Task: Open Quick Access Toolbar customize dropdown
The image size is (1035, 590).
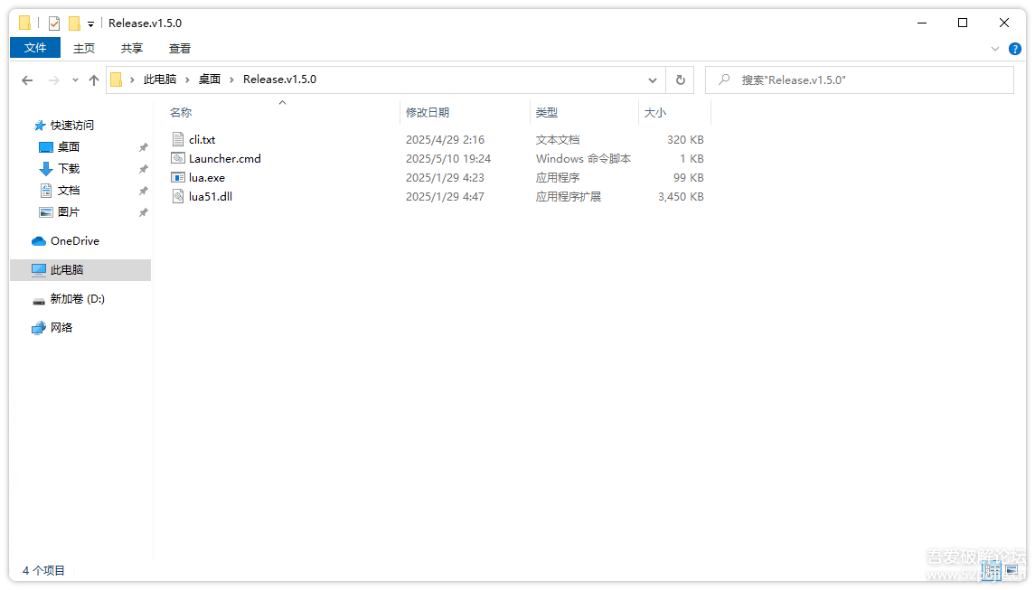Action: tap(90, 23)
